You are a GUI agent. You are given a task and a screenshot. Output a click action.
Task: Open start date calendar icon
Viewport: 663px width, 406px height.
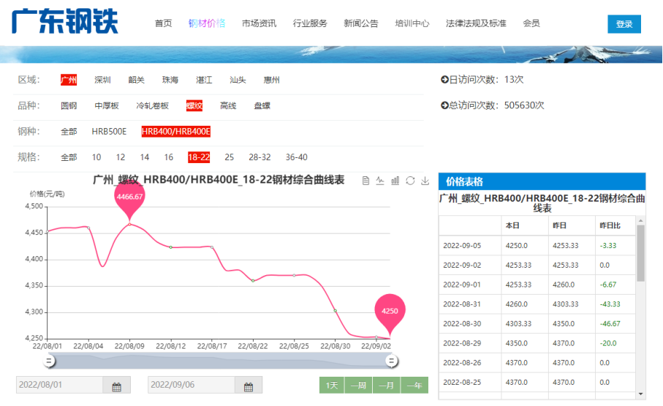117,386
